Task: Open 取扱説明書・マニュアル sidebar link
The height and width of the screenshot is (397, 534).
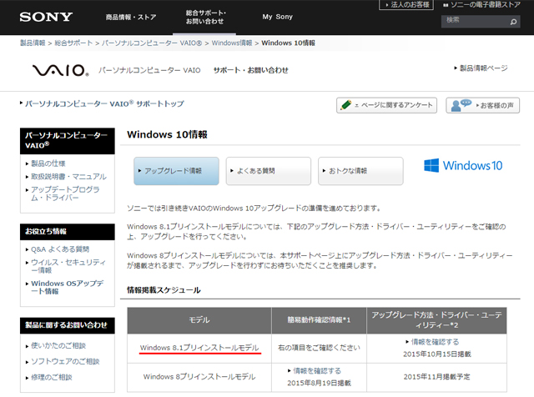Action: tap(68, 176)
